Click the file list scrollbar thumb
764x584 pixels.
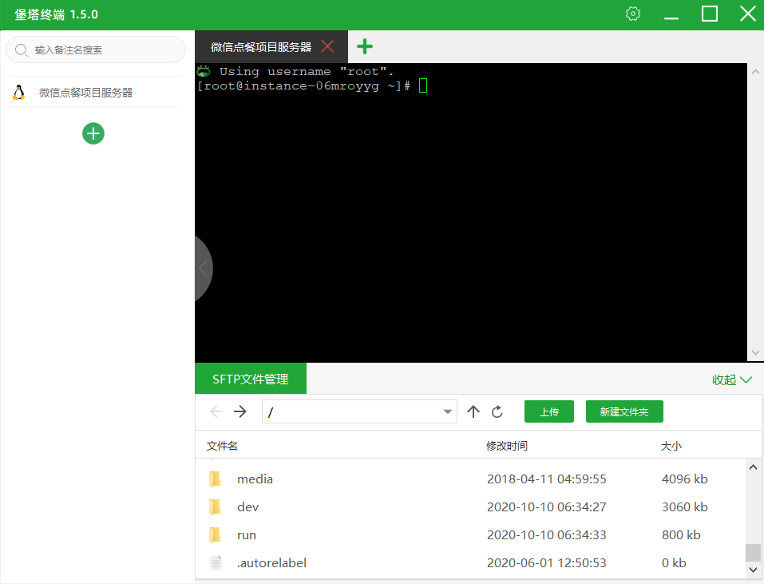tap(753, 553)
